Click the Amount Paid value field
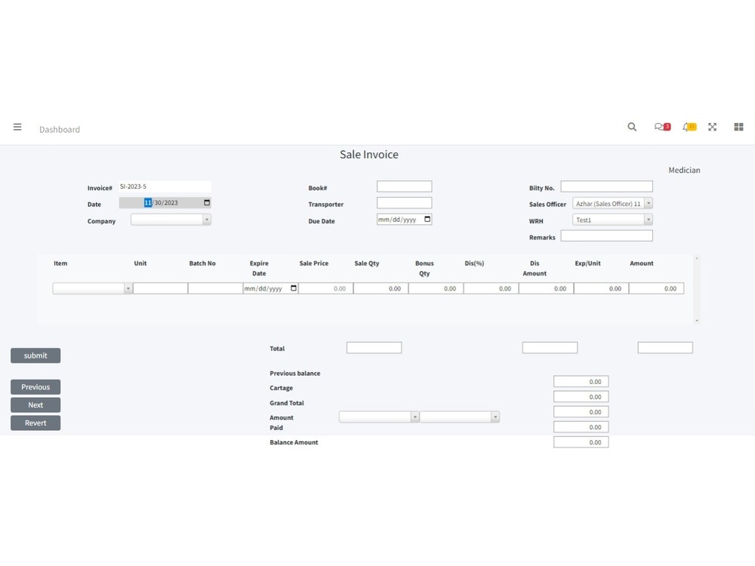755x566 pixels. click(581, 427)
